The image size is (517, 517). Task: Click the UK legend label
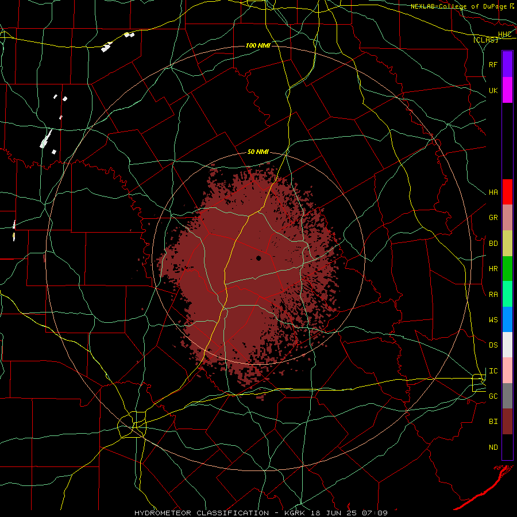click(x=493, y=90)
